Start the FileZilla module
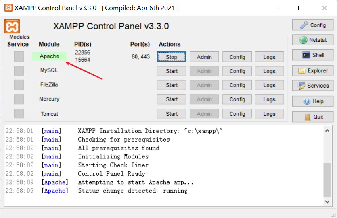This screenshot has width=337, height=218. click(x=172, y=85)
